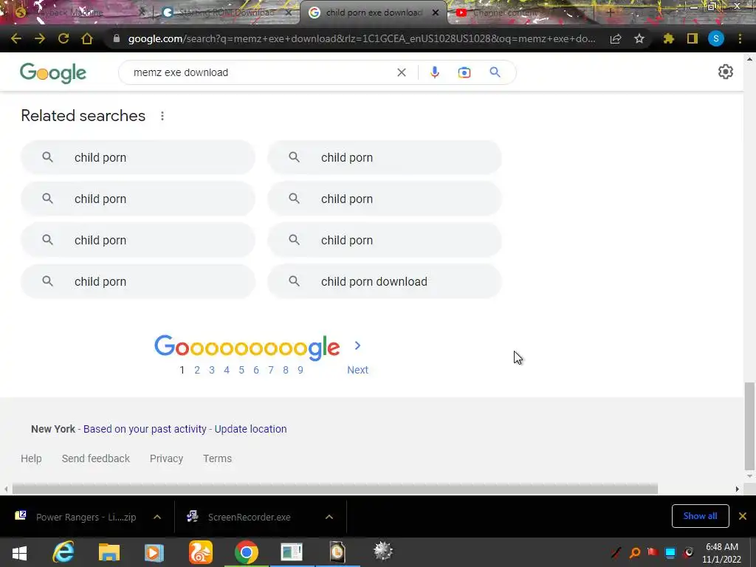
Task: Reload the current page
Action: pos(63,38)
